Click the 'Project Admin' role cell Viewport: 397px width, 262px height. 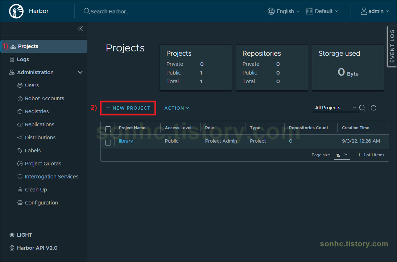click(221, 141)
